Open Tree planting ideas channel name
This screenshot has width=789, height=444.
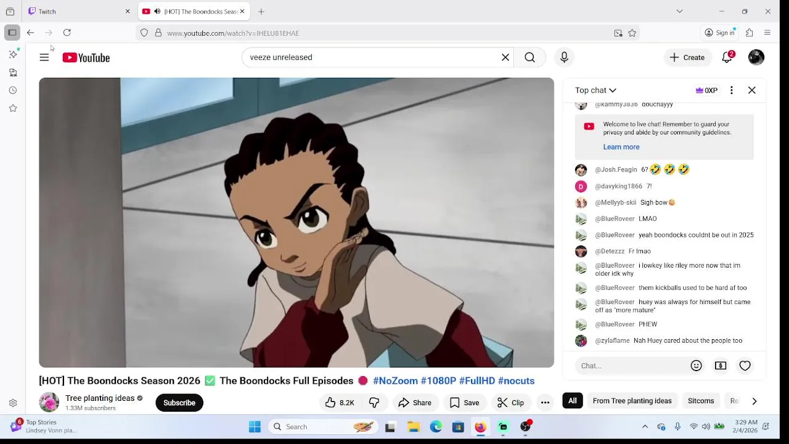tap(100, 398)
